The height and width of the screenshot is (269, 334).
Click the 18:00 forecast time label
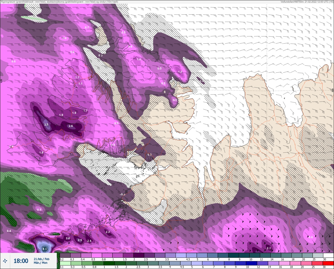21,261
